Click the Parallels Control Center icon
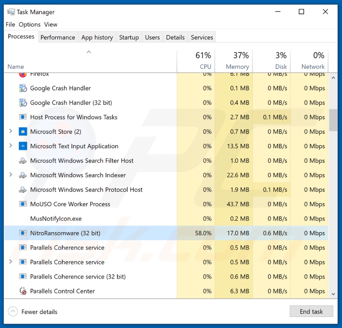342x328 pixels. click(23, 291)
